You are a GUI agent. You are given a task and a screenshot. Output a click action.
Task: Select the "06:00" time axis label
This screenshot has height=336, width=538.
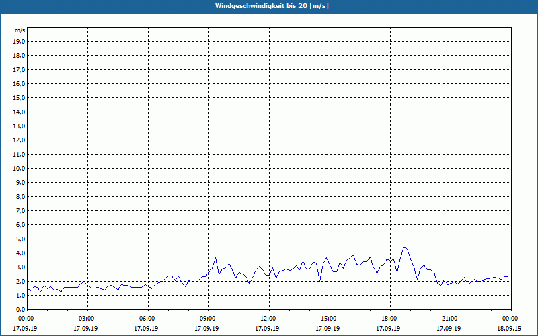point(147,319)
